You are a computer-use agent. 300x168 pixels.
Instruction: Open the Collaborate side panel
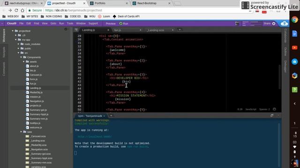coord(285,36)
